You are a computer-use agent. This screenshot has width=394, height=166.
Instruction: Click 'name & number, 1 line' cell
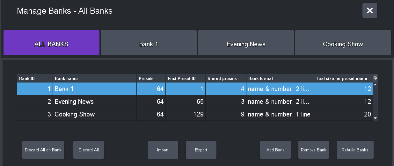pos(280,114)
